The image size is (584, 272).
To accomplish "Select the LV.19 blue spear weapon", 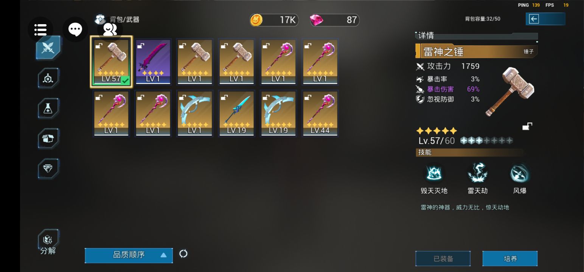I will click(x=236, y=113).
